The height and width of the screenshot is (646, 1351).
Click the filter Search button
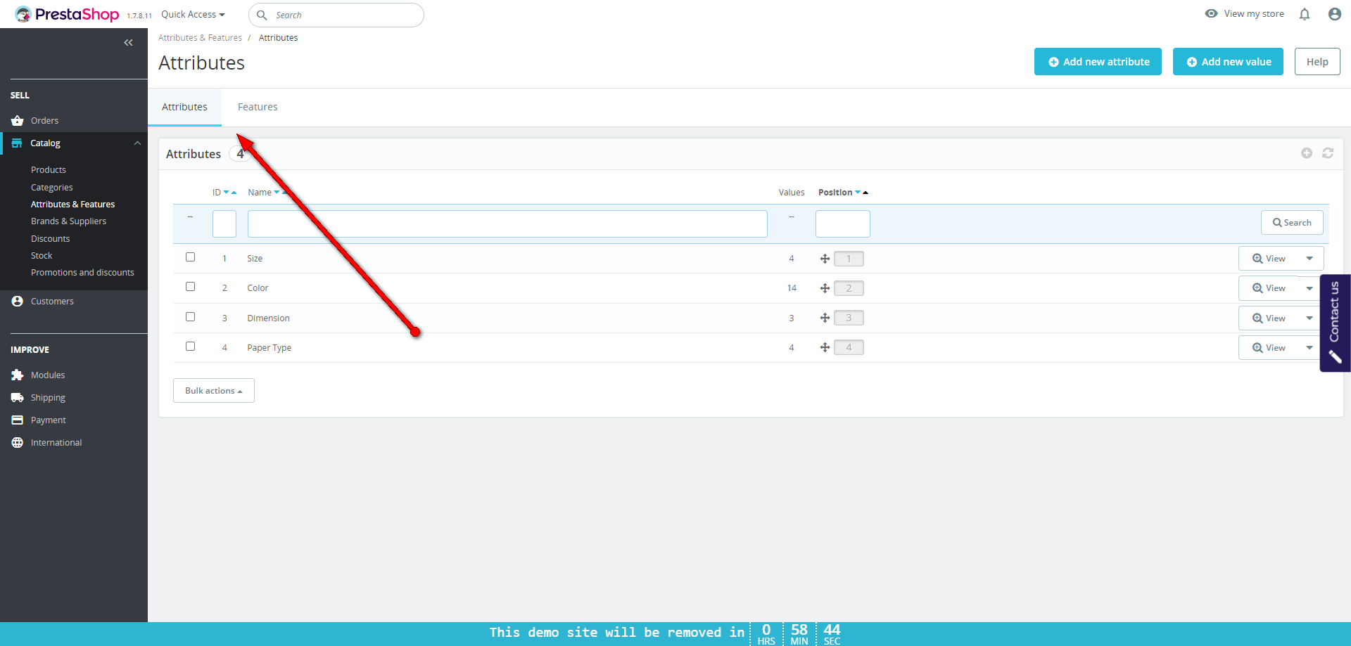1292,223
